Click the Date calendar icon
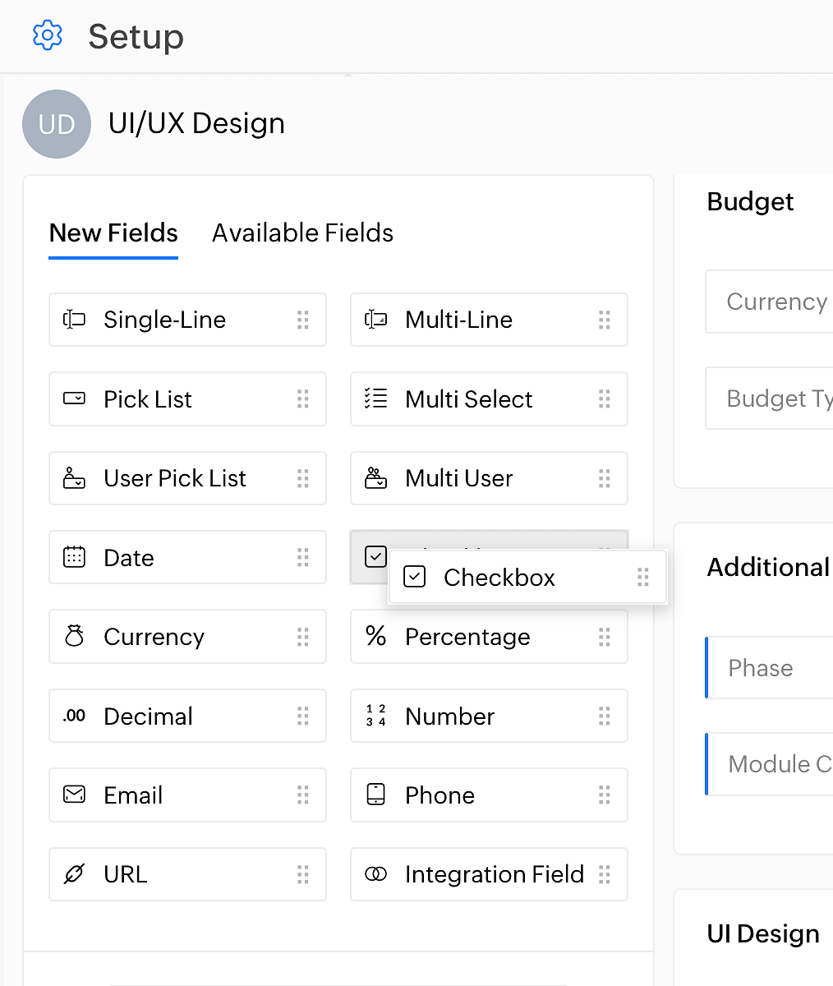833x986 pixels. point(75,558)
